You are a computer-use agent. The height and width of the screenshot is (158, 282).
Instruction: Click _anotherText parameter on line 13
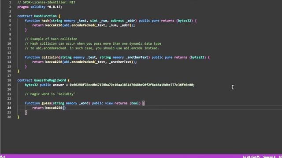pos(137,57)
